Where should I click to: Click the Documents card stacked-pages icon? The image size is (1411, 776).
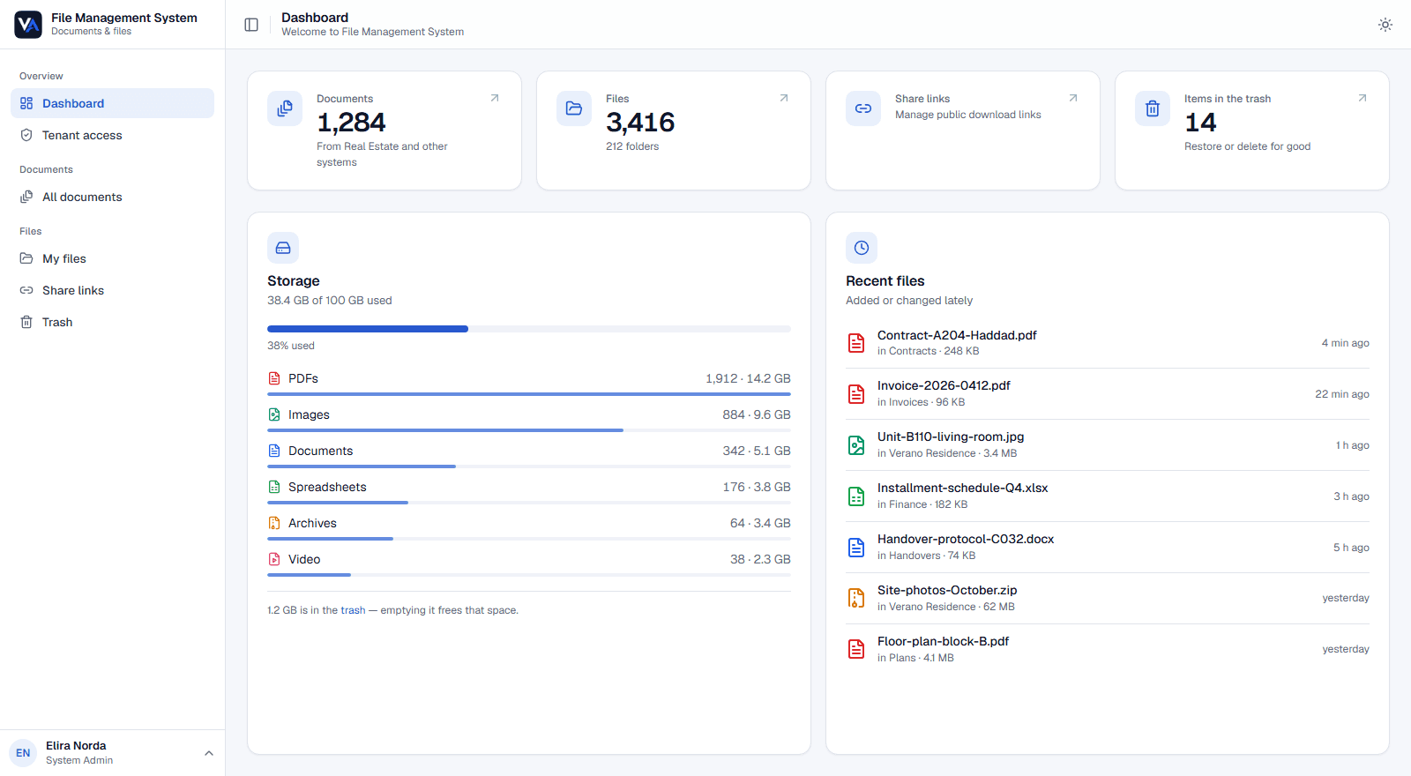(x=285, y=108)
